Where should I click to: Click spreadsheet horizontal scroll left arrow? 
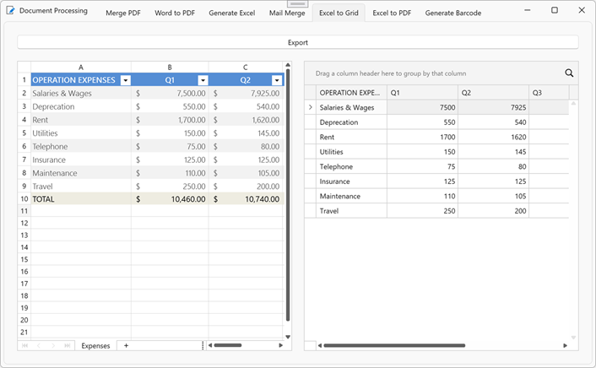210,345
